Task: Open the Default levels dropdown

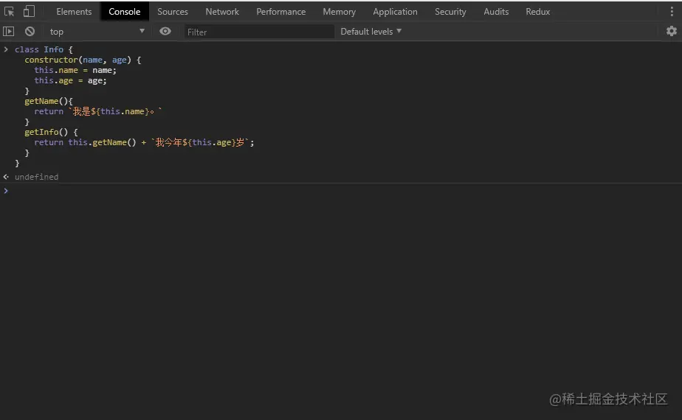Action: 371,31
